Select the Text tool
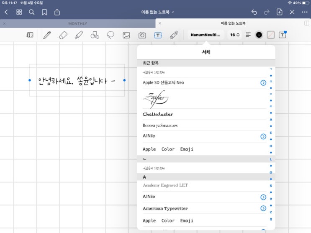Image resolution: width=311 pixels, height=233 pixels. click(158, 35)
